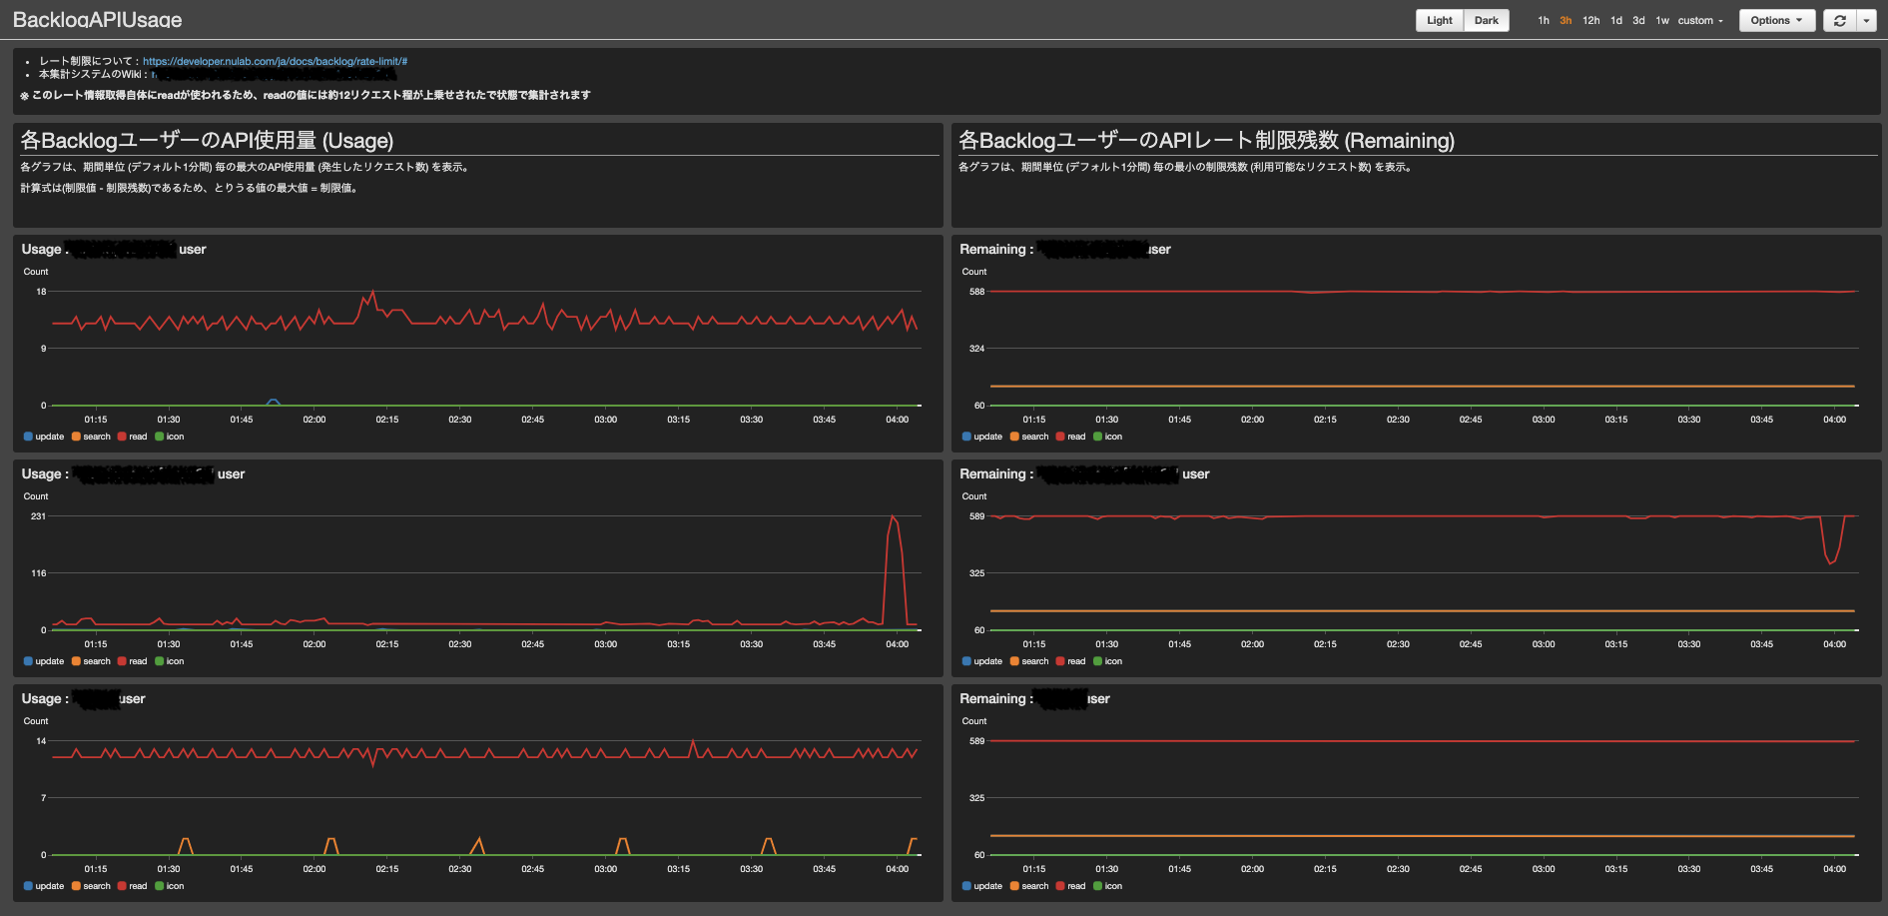Screen dimensions: 1888x916
Task: Click the 588 axis value in first Remaining chart
Action: point(976,292)
